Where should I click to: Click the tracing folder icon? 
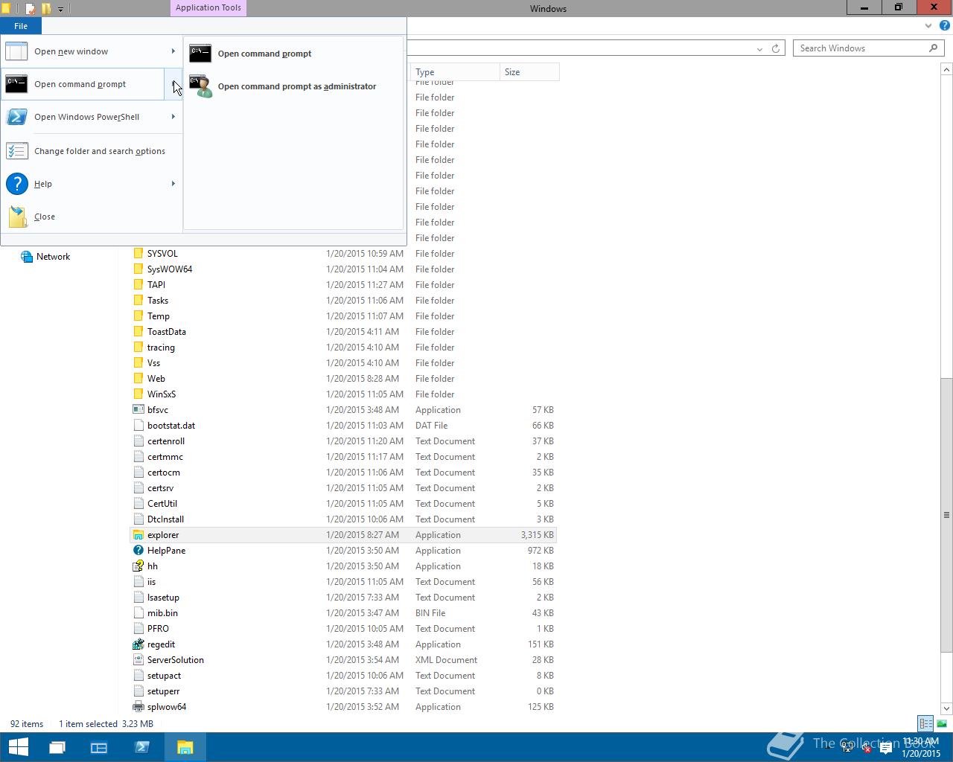tap(138, 348)
